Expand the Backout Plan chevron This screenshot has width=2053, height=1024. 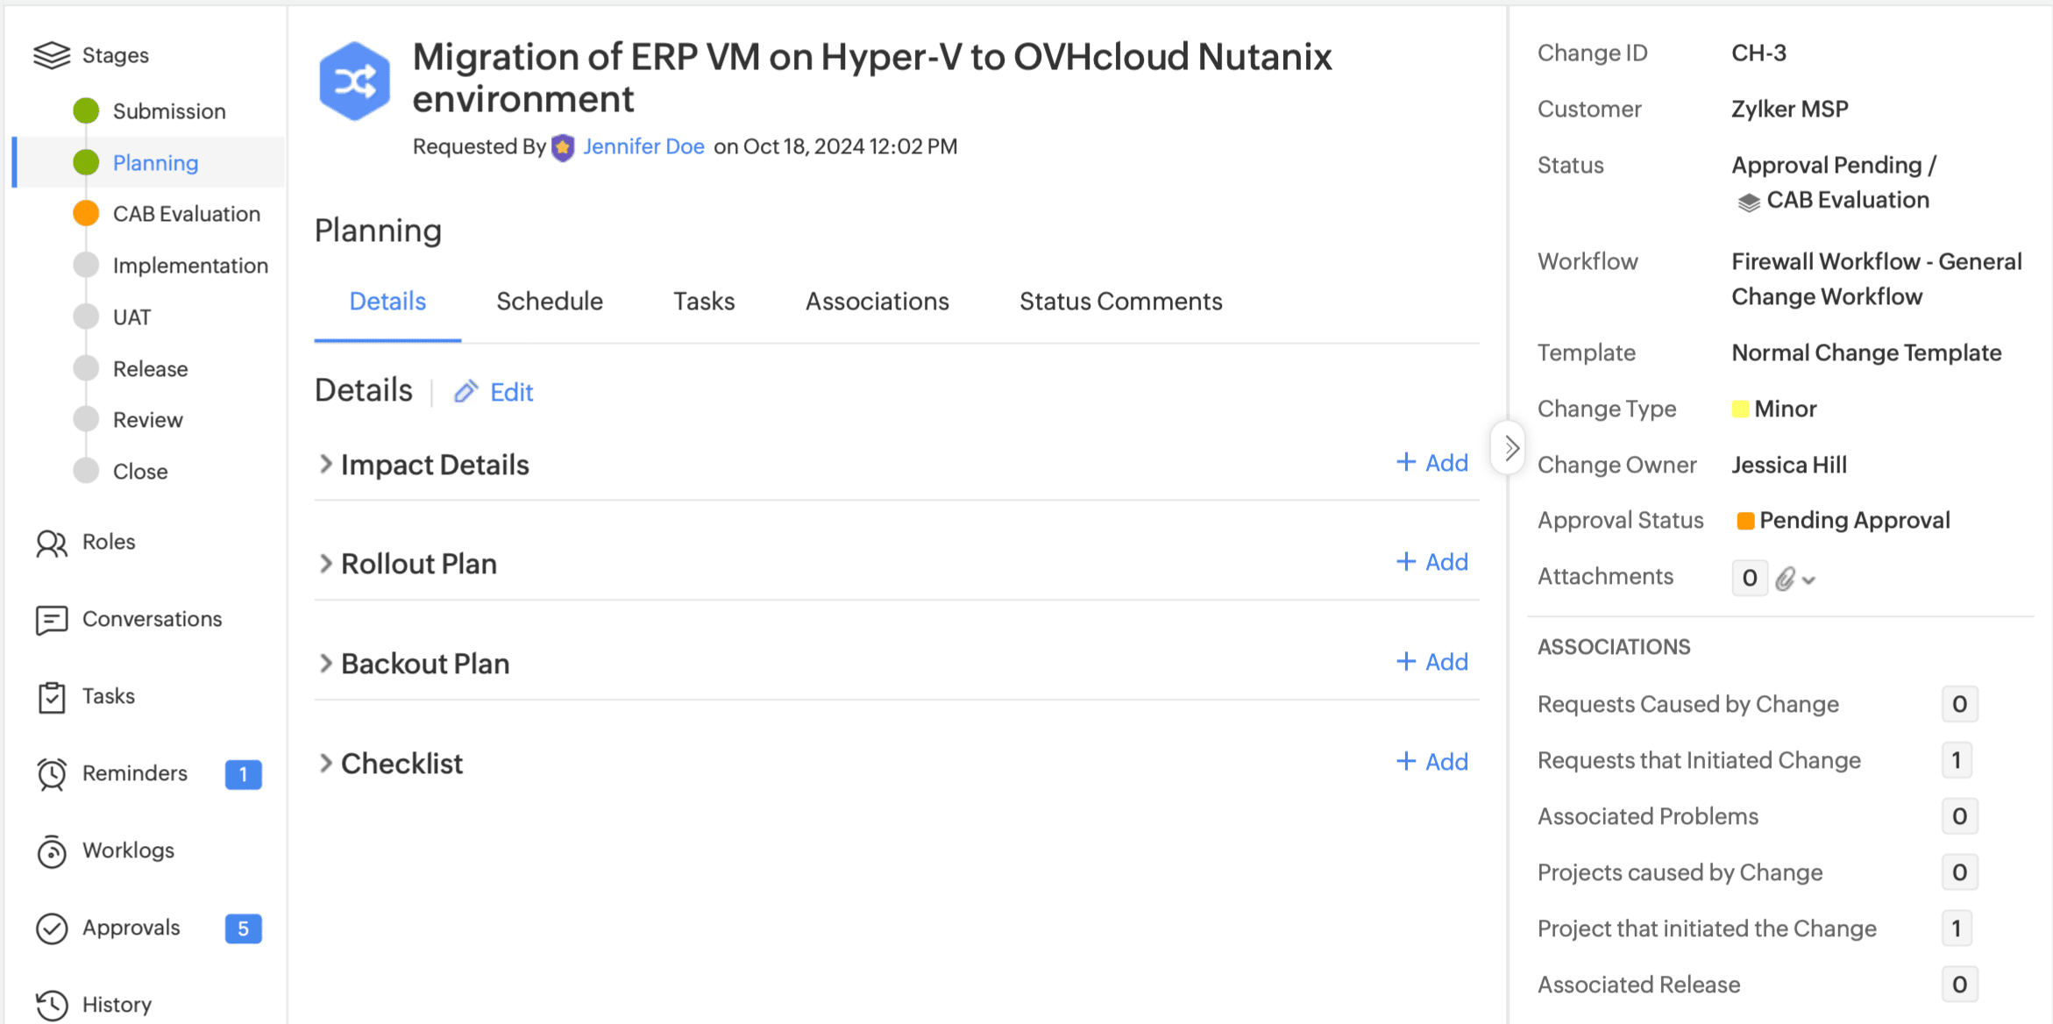point(326,664)
